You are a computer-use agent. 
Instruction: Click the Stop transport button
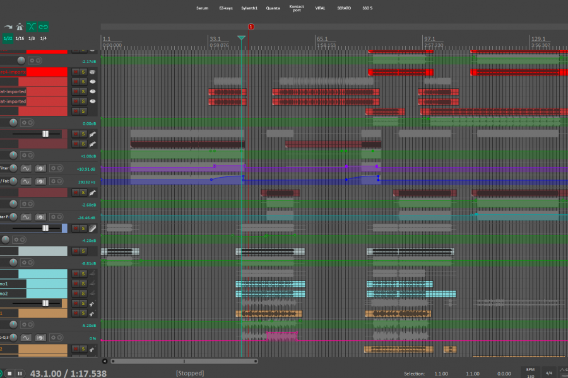[9, 374]
